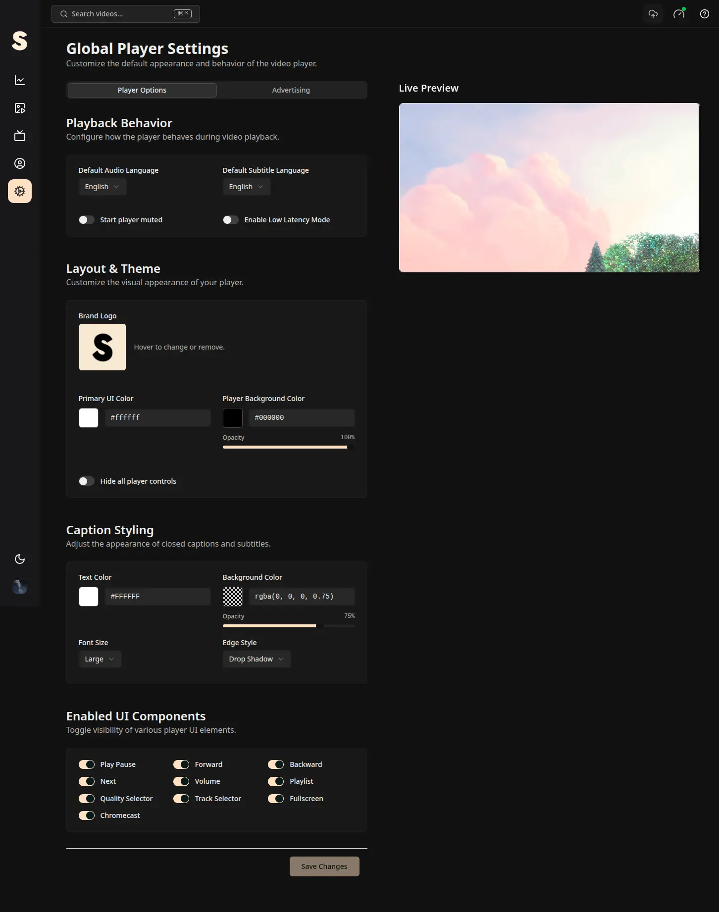This screenshot has width=719, height=912.
Task: Disable the Forward component toggle
Action: 181,764
